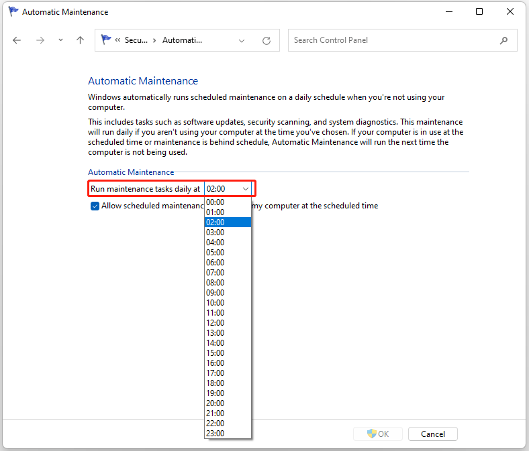Choose 16:00 in the dropdown list
Image resolution: width=529 pixels, height=451 pixels.
click(228, 363)
